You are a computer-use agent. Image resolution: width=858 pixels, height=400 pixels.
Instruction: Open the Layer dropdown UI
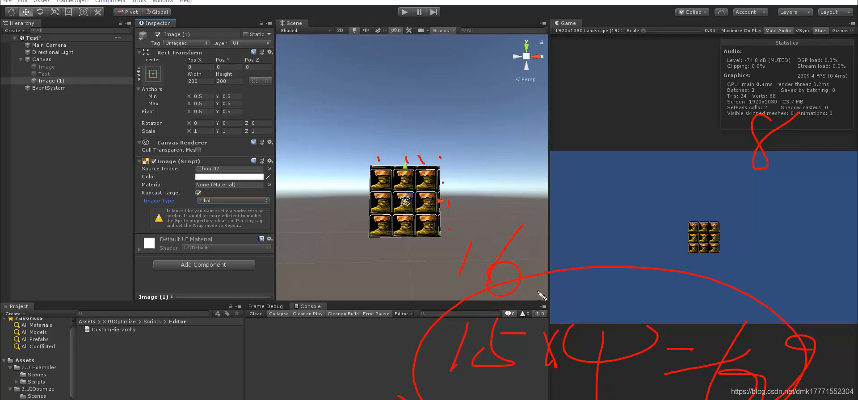[x=251, y=43]
